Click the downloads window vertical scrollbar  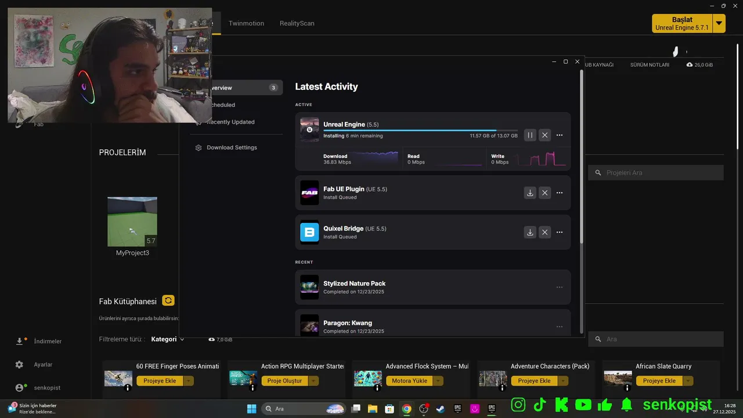[x=582, y=157]
